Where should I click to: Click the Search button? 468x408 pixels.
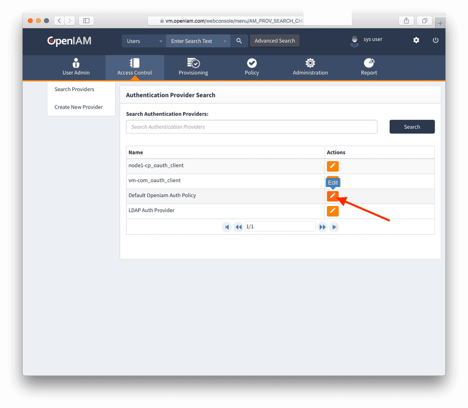(x=411, y=126)
